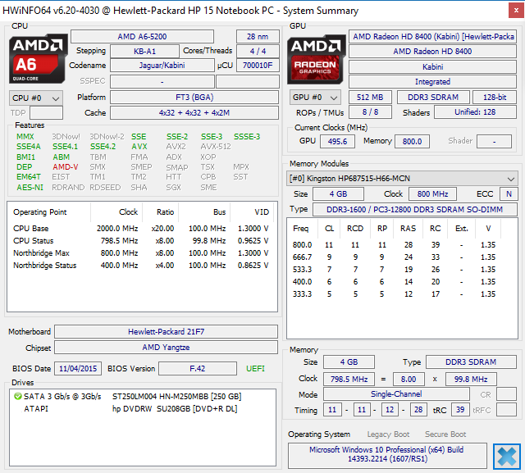The height and width of the screenshot is (473, 525).
Task: Click the AMD A6 quad-core CPU logo
Action: pos(37,58)
